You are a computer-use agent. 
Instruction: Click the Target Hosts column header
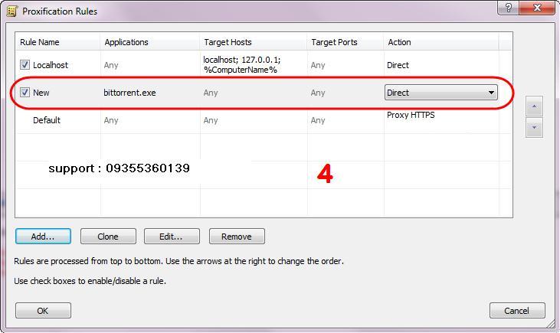point(254,42)
